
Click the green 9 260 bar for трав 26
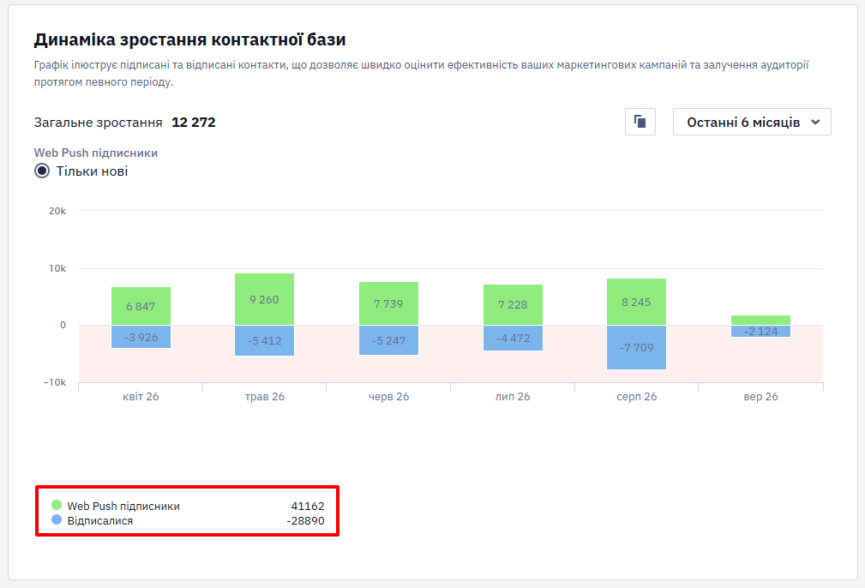pos(264,299)
